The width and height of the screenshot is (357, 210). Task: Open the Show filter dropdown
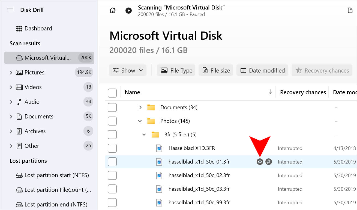(127, 70)
